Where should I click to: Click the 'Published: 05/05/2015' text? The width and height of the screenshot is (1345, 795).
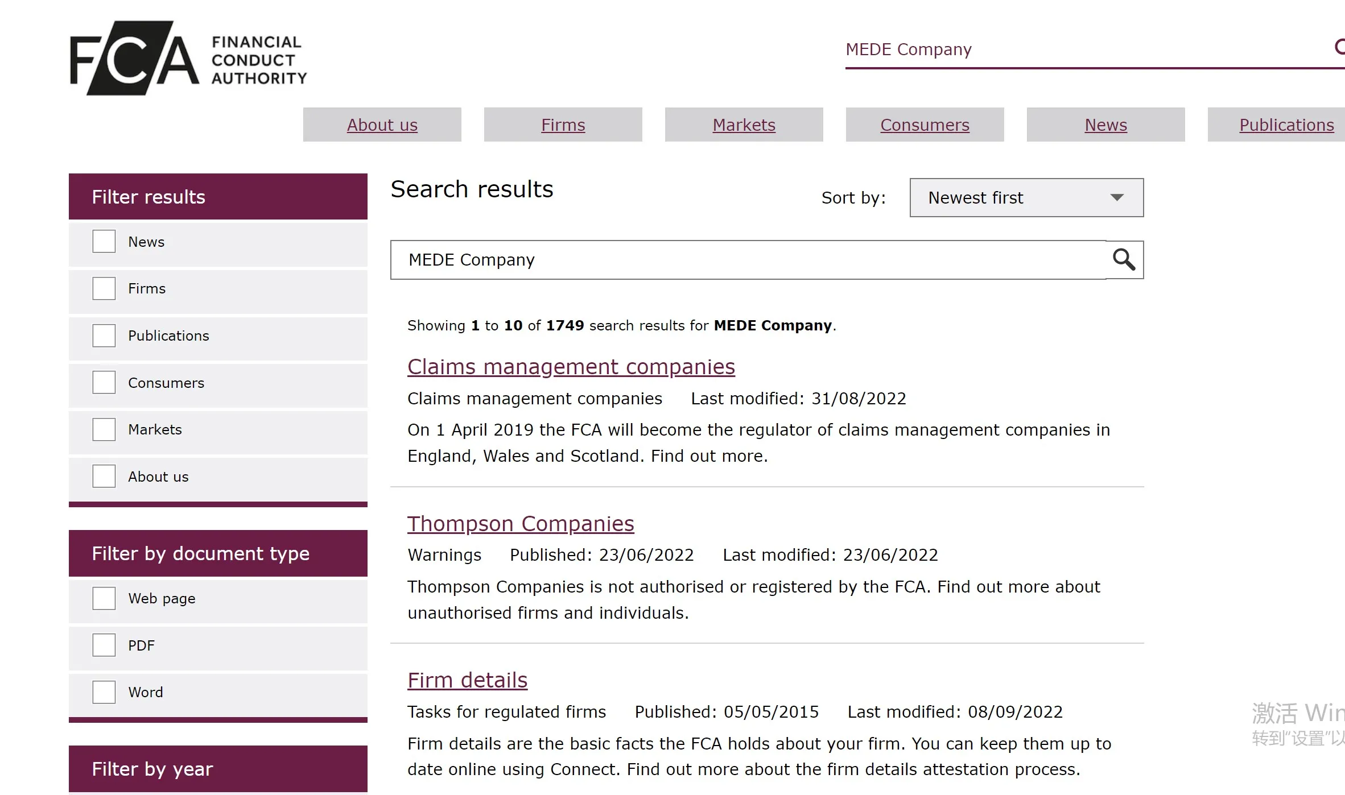[727, 712]
